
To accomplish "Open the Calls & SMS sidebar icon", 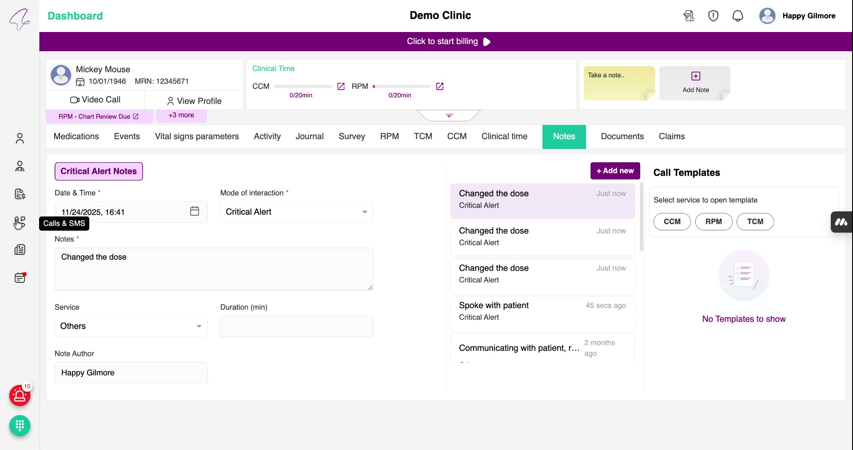I will 20,222.
